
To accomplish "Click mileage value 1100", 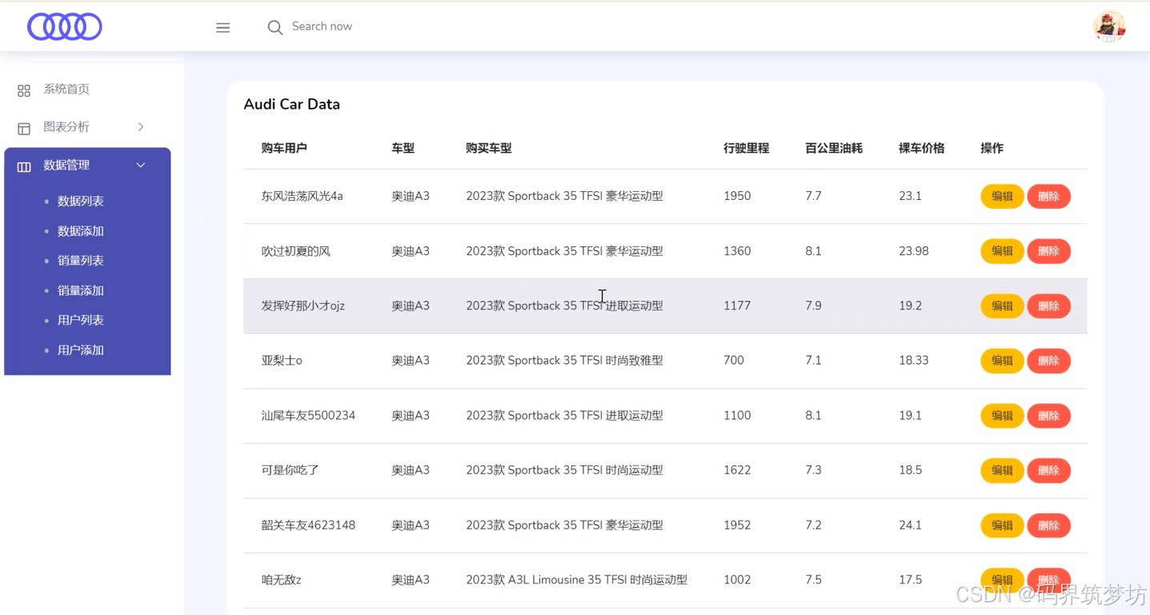I will [737, 416].
